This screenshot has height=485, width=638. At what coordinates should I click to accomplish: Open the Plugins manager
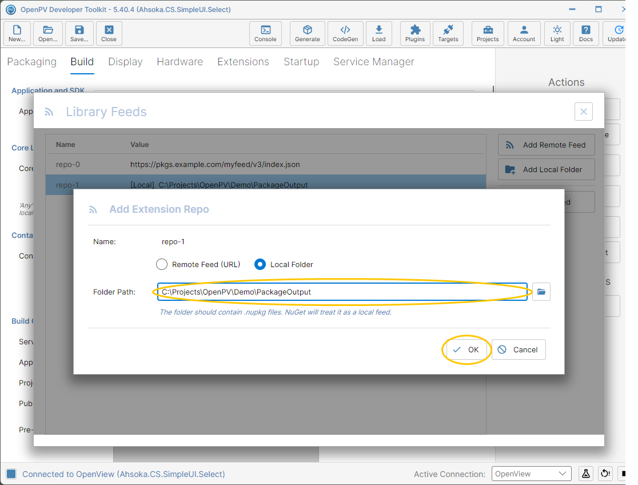coord(414,33)
